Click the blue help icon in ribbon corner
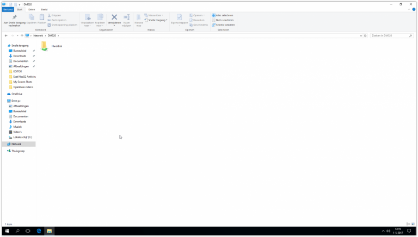This screenshot has width=418, height=237. 414,9
